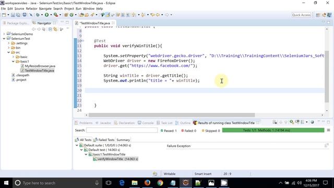Open the Project menu

coord(69,8)
